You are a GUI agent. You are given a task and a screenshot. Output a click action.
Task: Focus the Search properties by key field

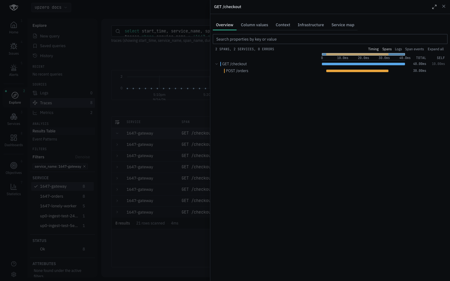(330, 39)
